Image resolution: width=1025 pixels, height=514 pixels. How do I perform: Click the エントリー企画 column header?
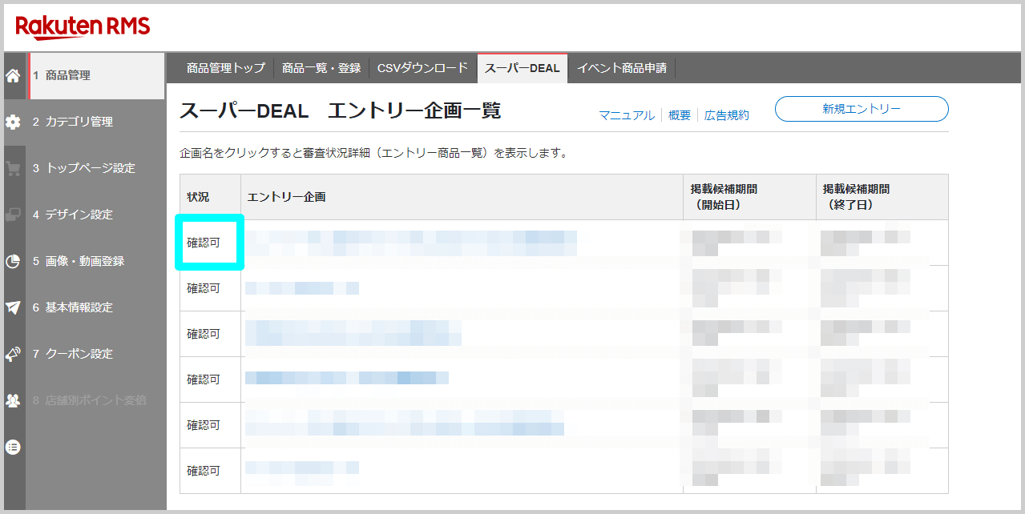click(462, 197)
